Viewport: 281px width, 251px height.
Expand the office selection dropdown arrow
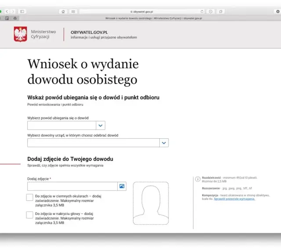(164, 143)
